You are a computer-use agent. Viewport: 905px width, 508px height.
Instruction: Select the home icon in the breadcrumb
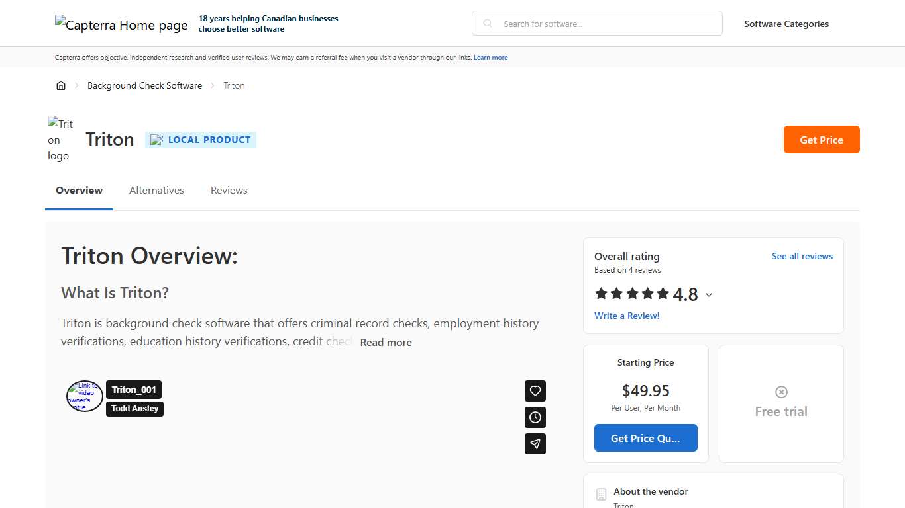coord(61,85)
